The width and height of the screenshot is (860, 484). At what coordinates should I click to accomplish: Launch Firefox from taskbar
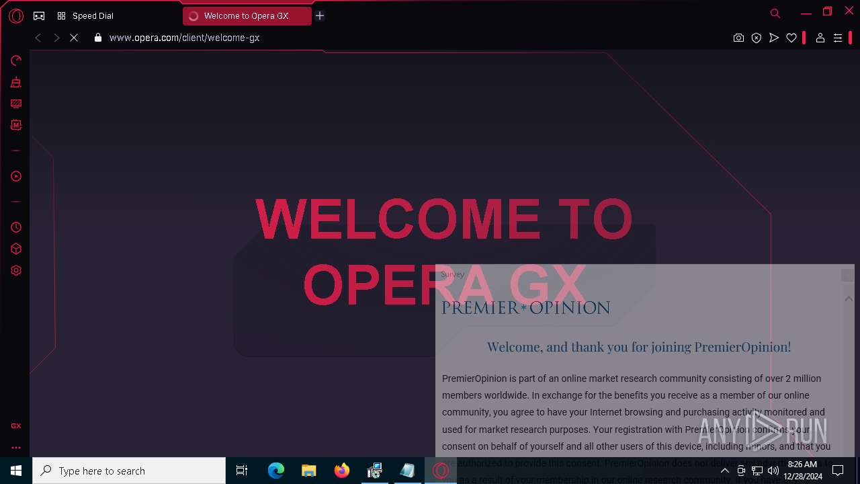[342, 471]
